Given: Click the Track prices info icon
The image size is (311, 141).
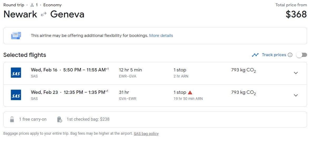Looking at the screenshot, I should [x=290, y=55].
